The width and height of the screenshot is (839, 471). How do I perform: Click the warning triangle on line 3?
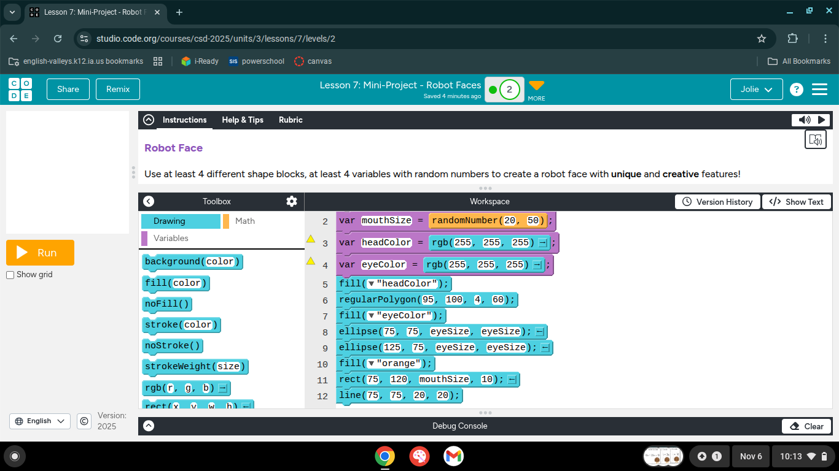pos(311,239)
